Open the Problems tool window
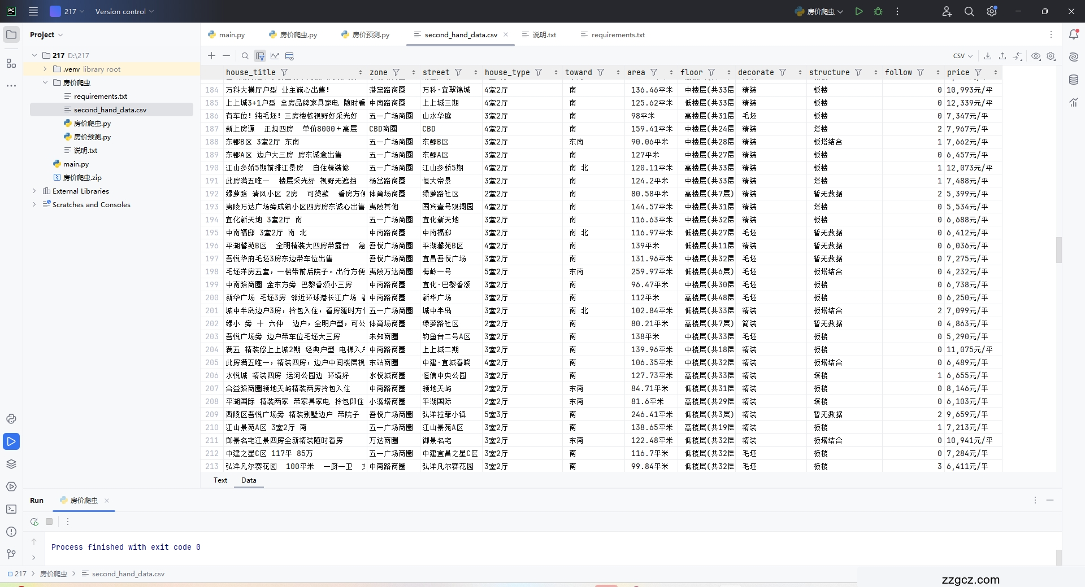1085x587 pixels. click(11, 532)
